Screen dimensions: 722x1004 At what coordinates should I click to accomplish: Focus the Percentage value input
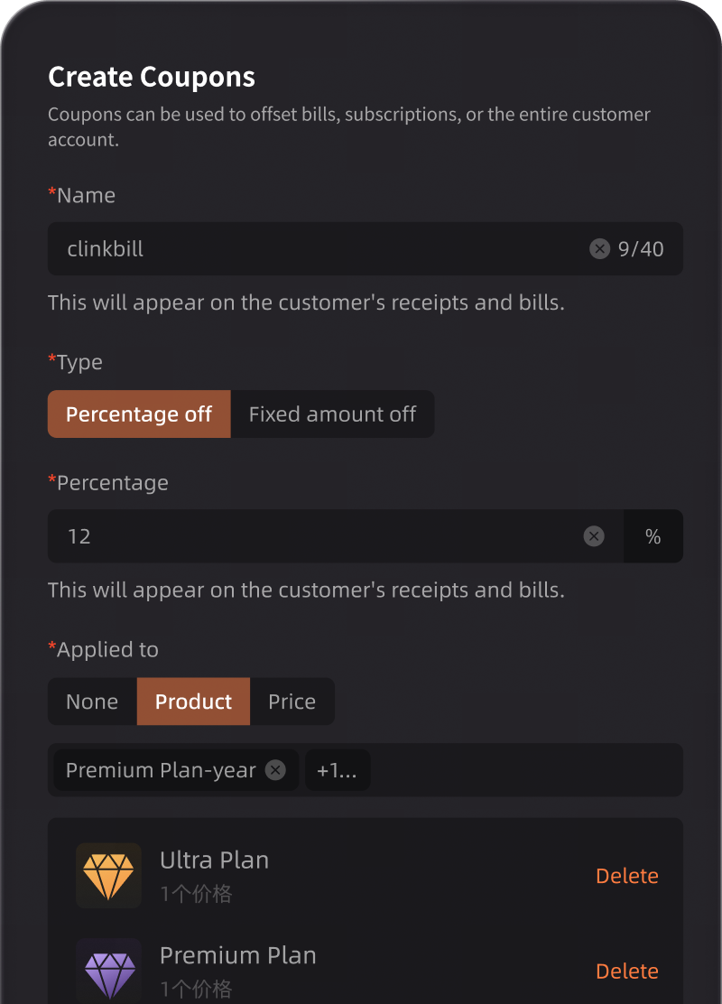click(316, 536)
